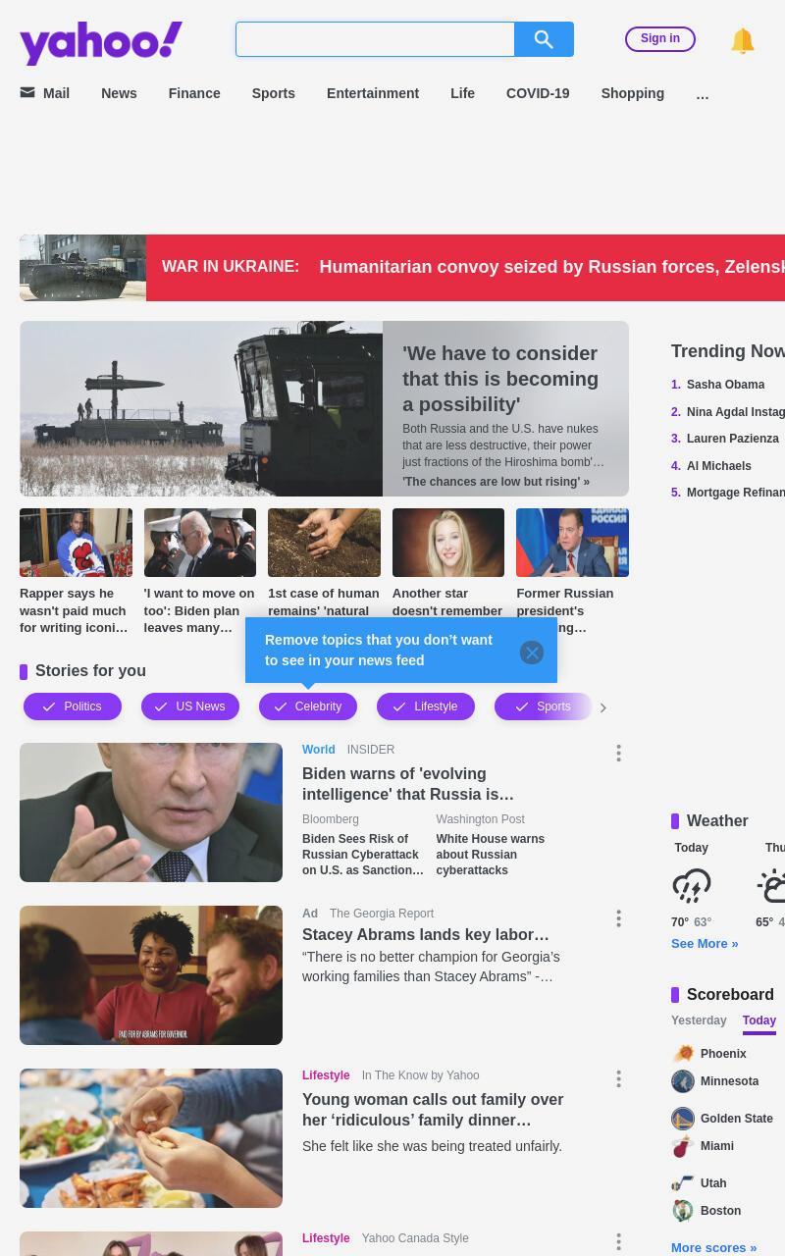This screenshot has height=1256, width=785.
Task: Click the search magnifier button
Action: click(544, 39)
